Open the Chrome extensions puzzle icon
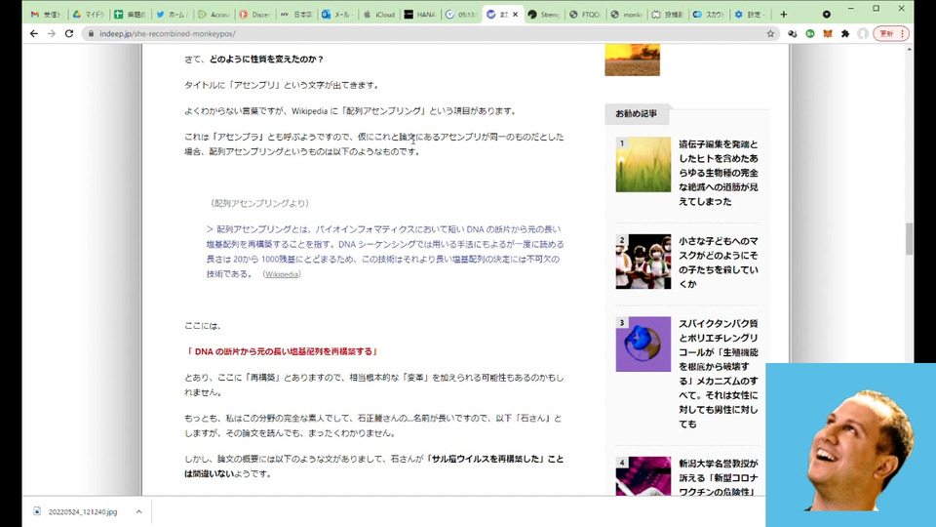Screen dimensions: 936x527 point(845,33)
